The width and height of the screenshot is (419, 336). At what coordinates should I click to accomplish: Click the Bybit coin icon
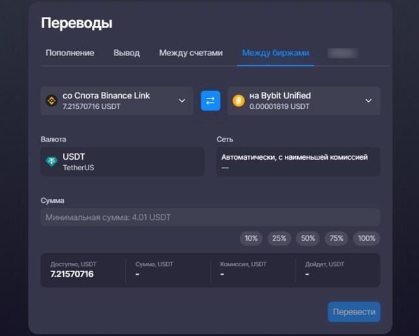pyautogui.click(x=238, y=100)
